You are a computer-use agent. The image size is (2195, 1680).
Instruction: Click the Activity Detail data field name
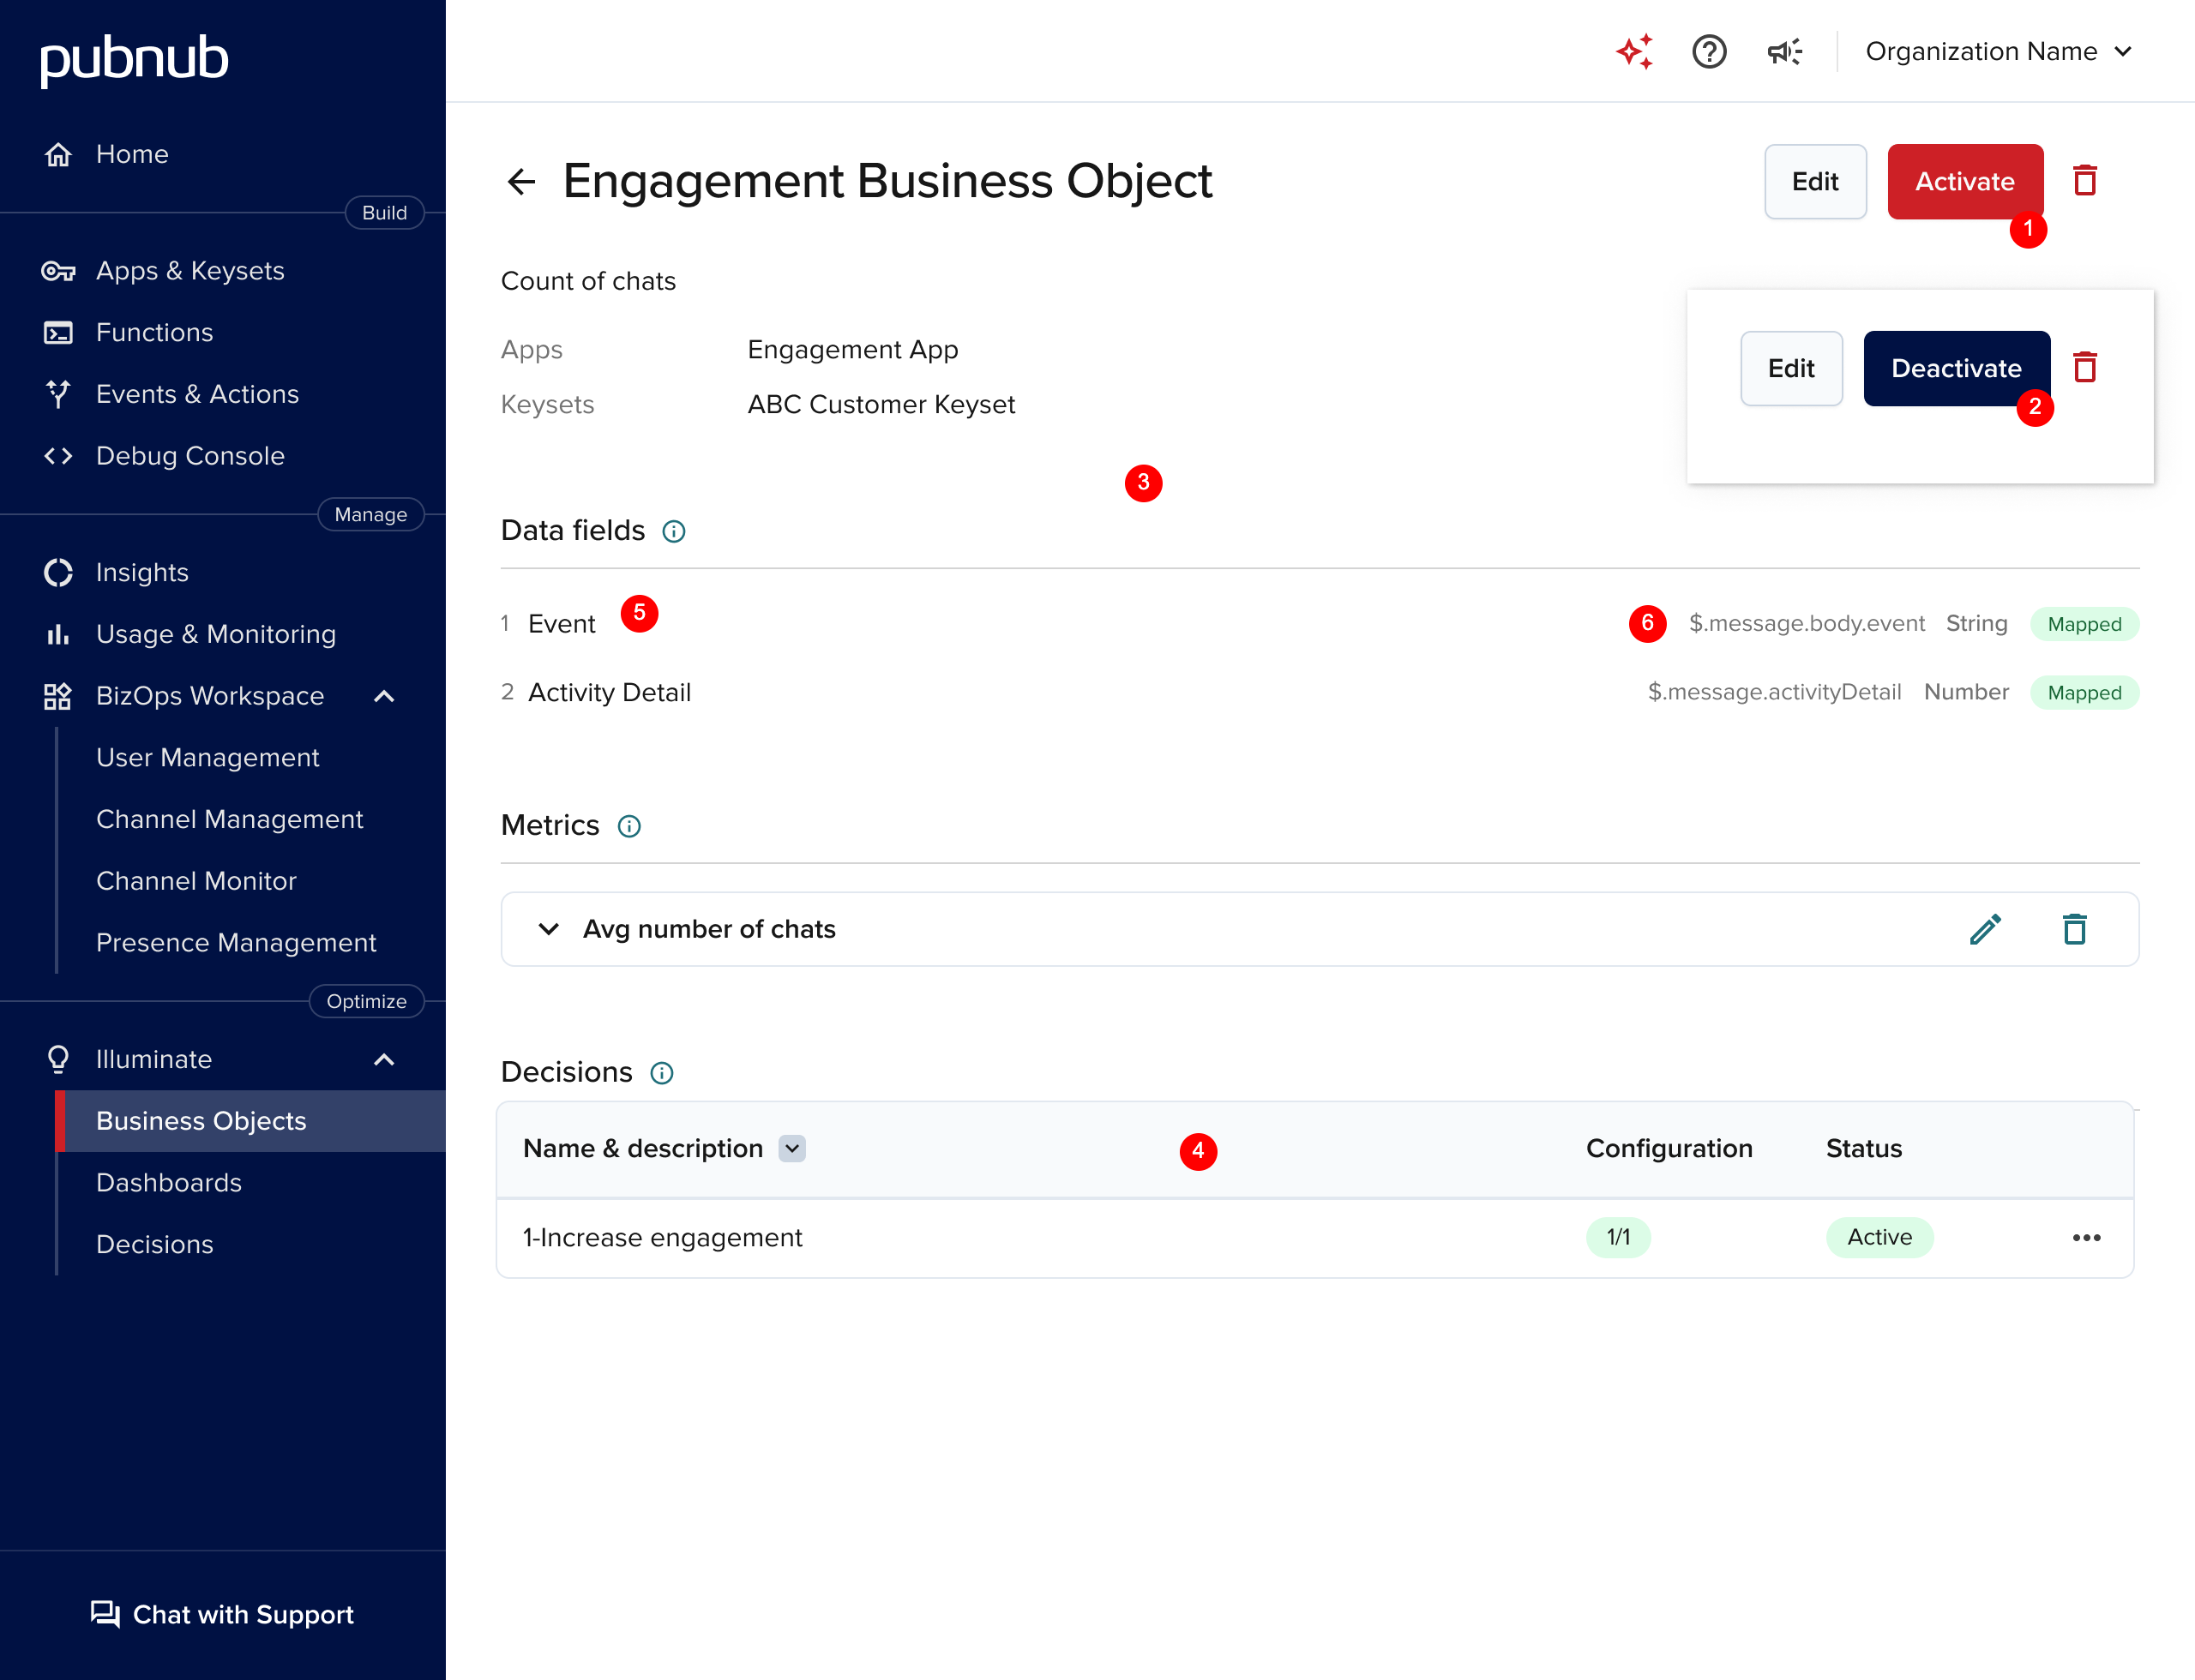click(x=610, y=693)
